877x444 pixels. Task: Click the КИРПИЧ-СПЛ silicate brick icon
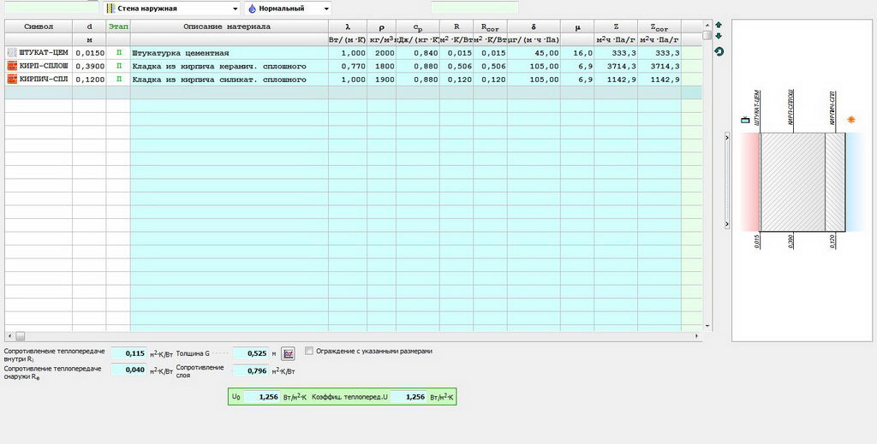[x=11, y=80]
